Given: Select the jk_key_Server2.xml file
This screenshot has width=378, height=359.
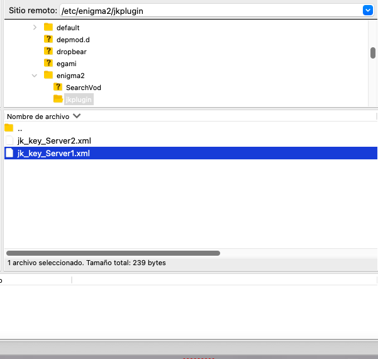Looking at the screenshot, I should tap(53, 141).
